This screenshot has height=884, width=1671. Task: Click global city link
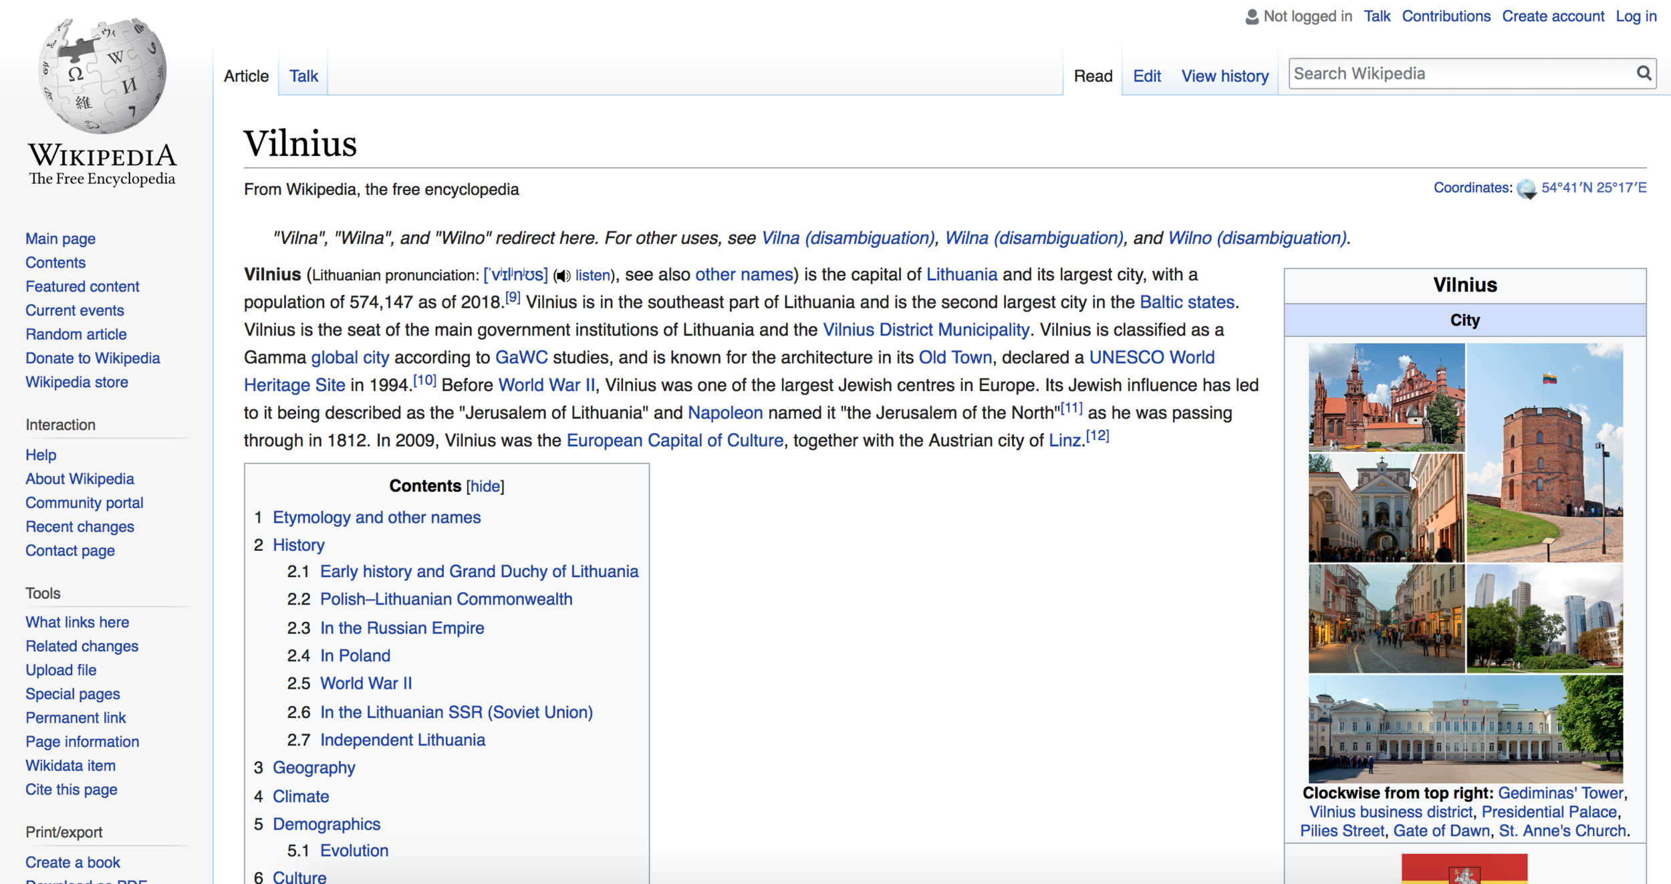(x=350, y=358)
